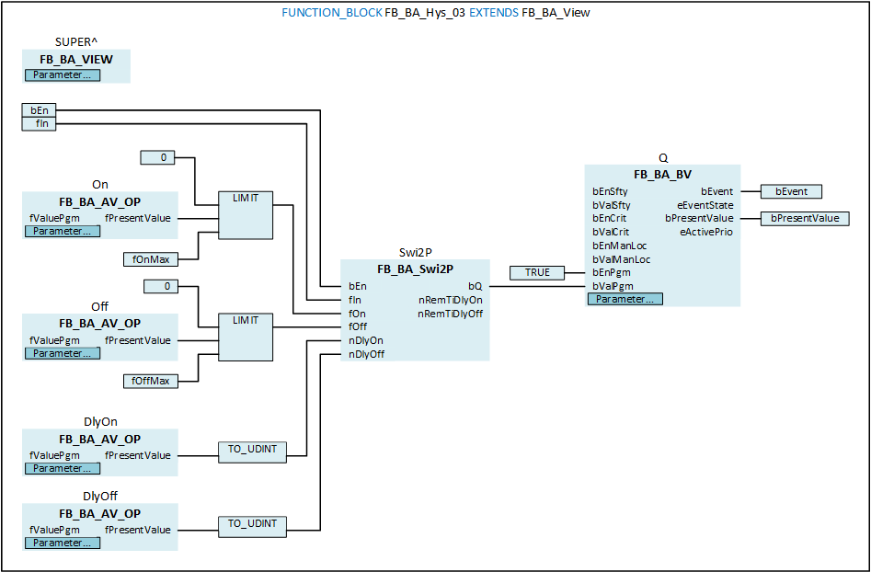Click the FB_BA_BV block title
871x572 pixels.
point(663,175)
